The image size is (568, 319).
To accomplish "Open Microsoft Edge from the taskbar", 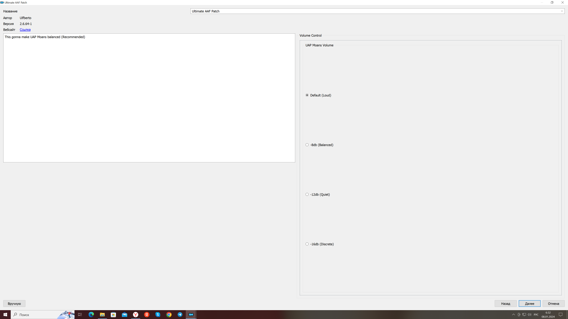I will tap(91, 315).
